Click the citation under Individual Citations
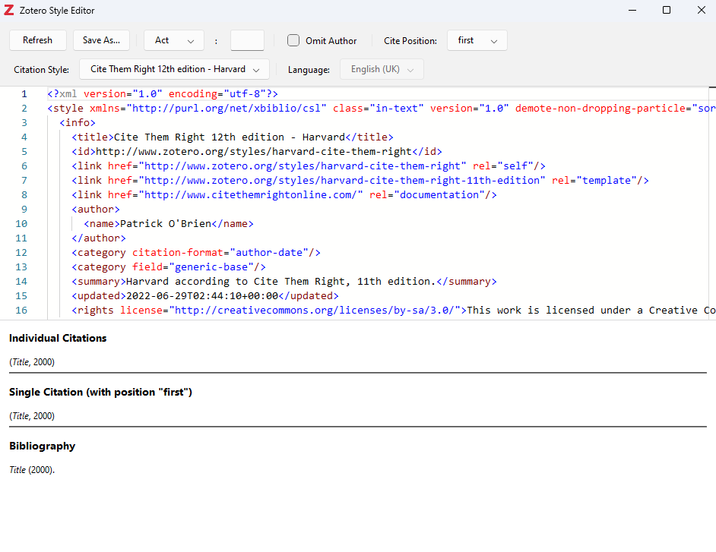This screenshot has height=552, width=716. [x=32, y=362]
